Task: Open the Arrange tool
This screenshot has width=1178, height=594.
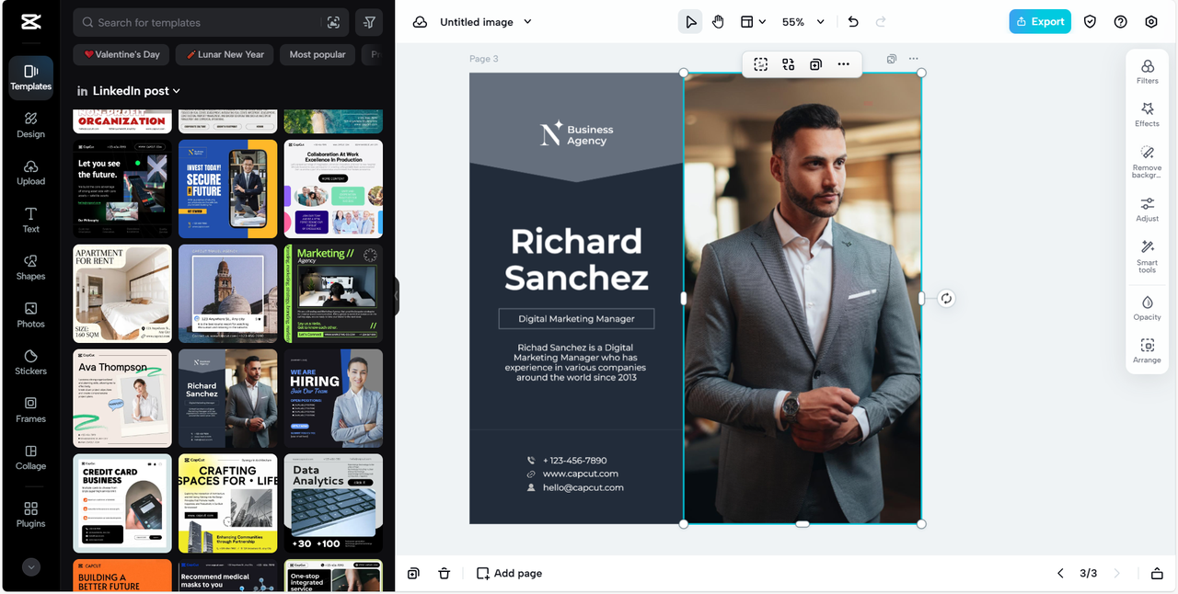Action: tap(1148, 351)
